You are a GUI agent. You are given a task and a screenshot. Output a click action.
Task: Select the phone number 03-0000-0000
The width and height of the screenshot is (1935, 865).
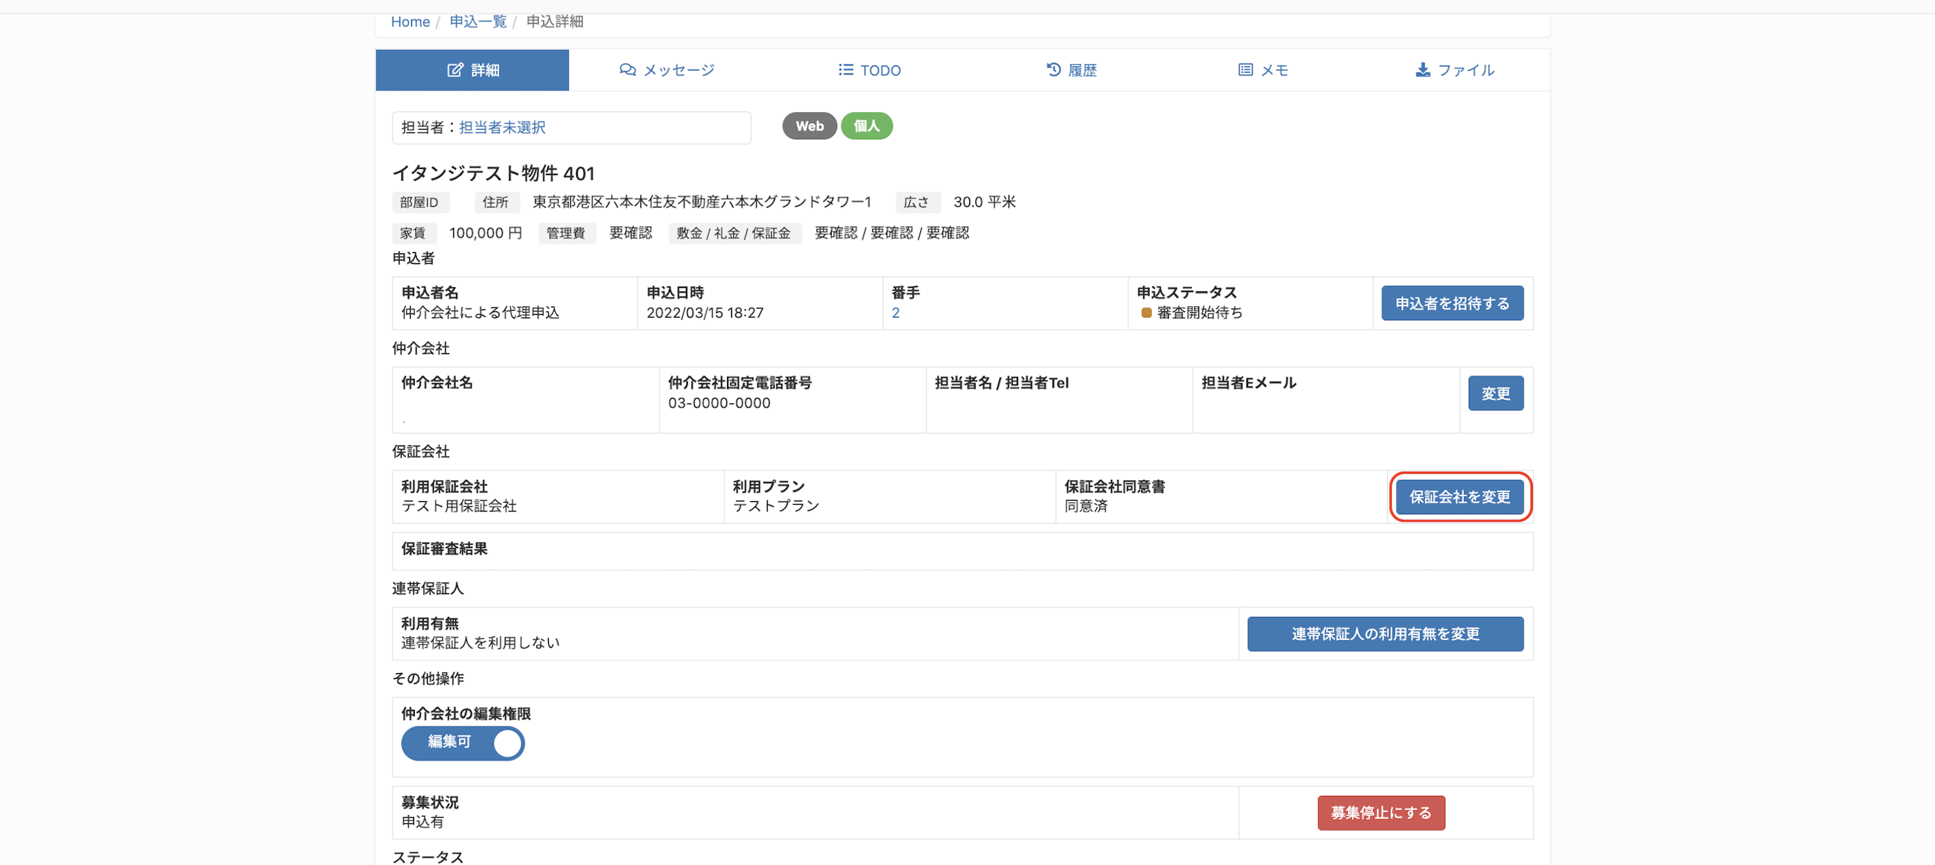(x=719, y=403)
